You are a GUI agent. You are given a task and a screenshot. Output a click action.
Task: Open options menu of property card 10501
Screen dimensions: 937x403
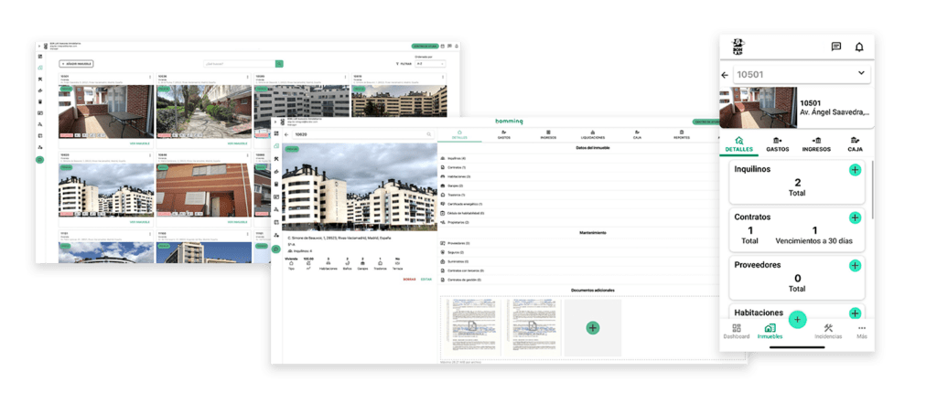(x=150, y=77)
